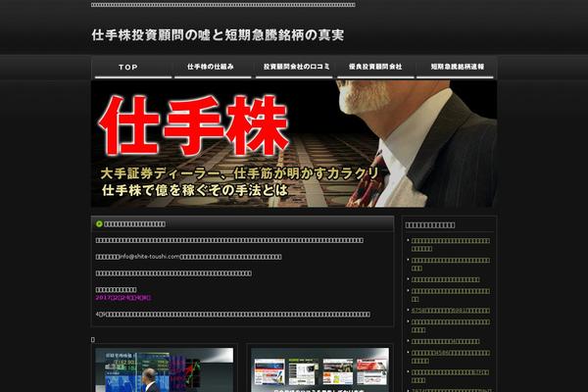
Task: Open the sidebar link starting with 6758
Action: pyautogui.click(x=451, y=311)
